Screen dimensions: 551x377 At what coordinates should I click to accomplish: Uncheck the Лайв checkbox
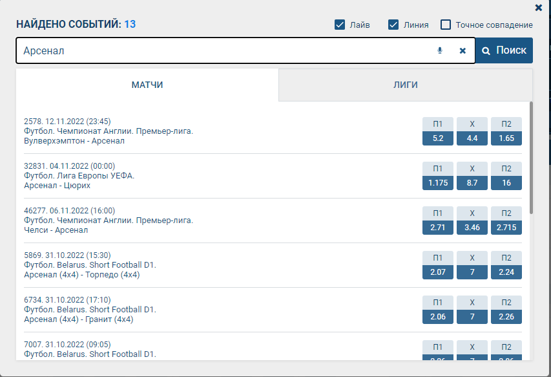(340, 25)
